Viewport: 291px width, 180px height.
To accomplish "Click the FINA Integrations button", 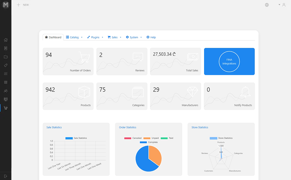I will coord(229,61).
